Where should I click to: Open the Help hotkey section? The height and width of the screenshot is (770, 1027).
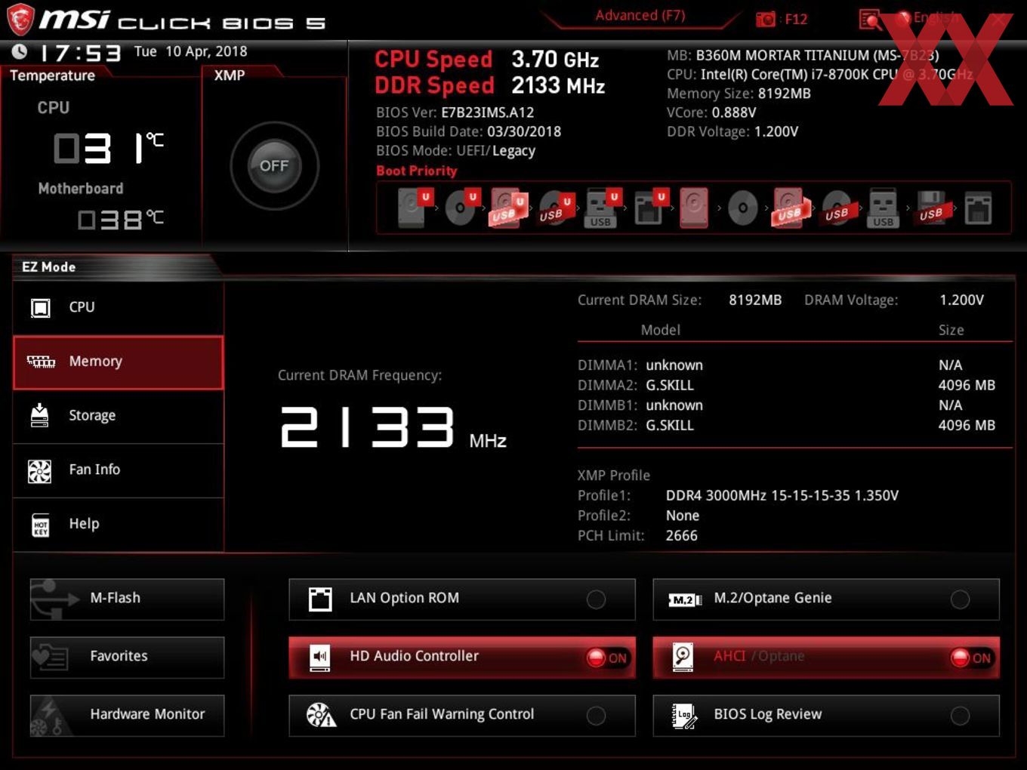pos(118,524)
